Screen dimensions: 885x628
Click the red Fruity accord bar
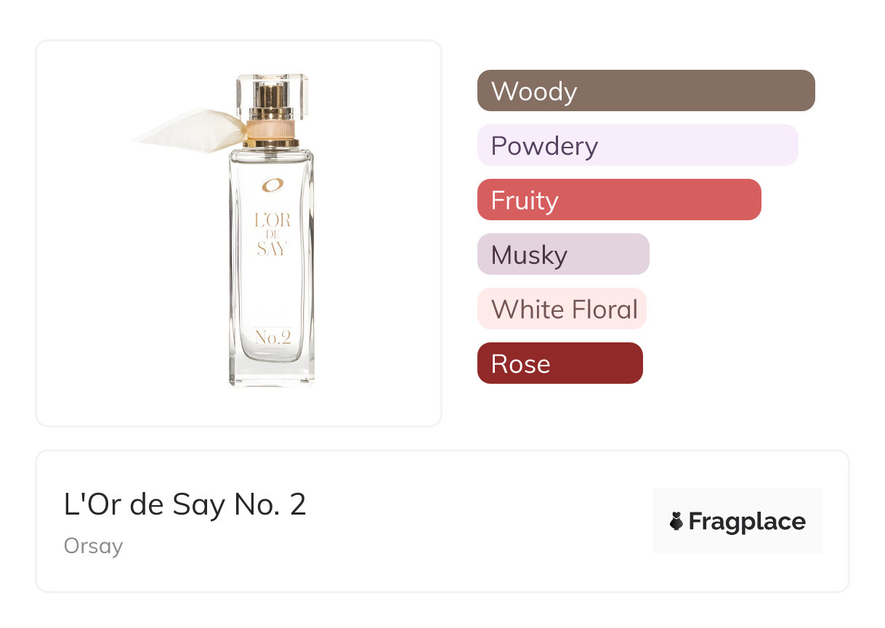pyautogui.click(x=618, y=200)
